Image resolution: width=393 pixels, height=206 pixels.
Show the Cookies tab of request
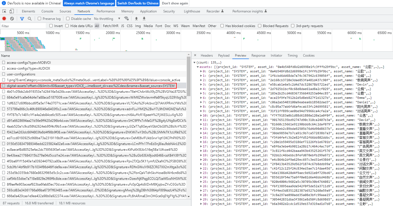[309, 56]
